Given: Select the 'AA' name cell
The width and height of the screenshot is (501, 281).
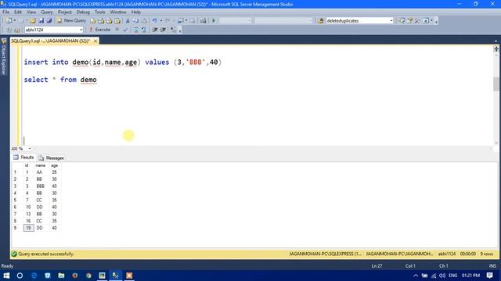Looking at the screenshot, I should tap(40, 173).
